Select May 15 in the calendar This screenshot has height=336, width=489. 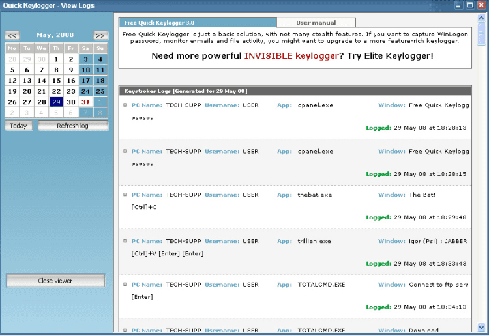56,81
